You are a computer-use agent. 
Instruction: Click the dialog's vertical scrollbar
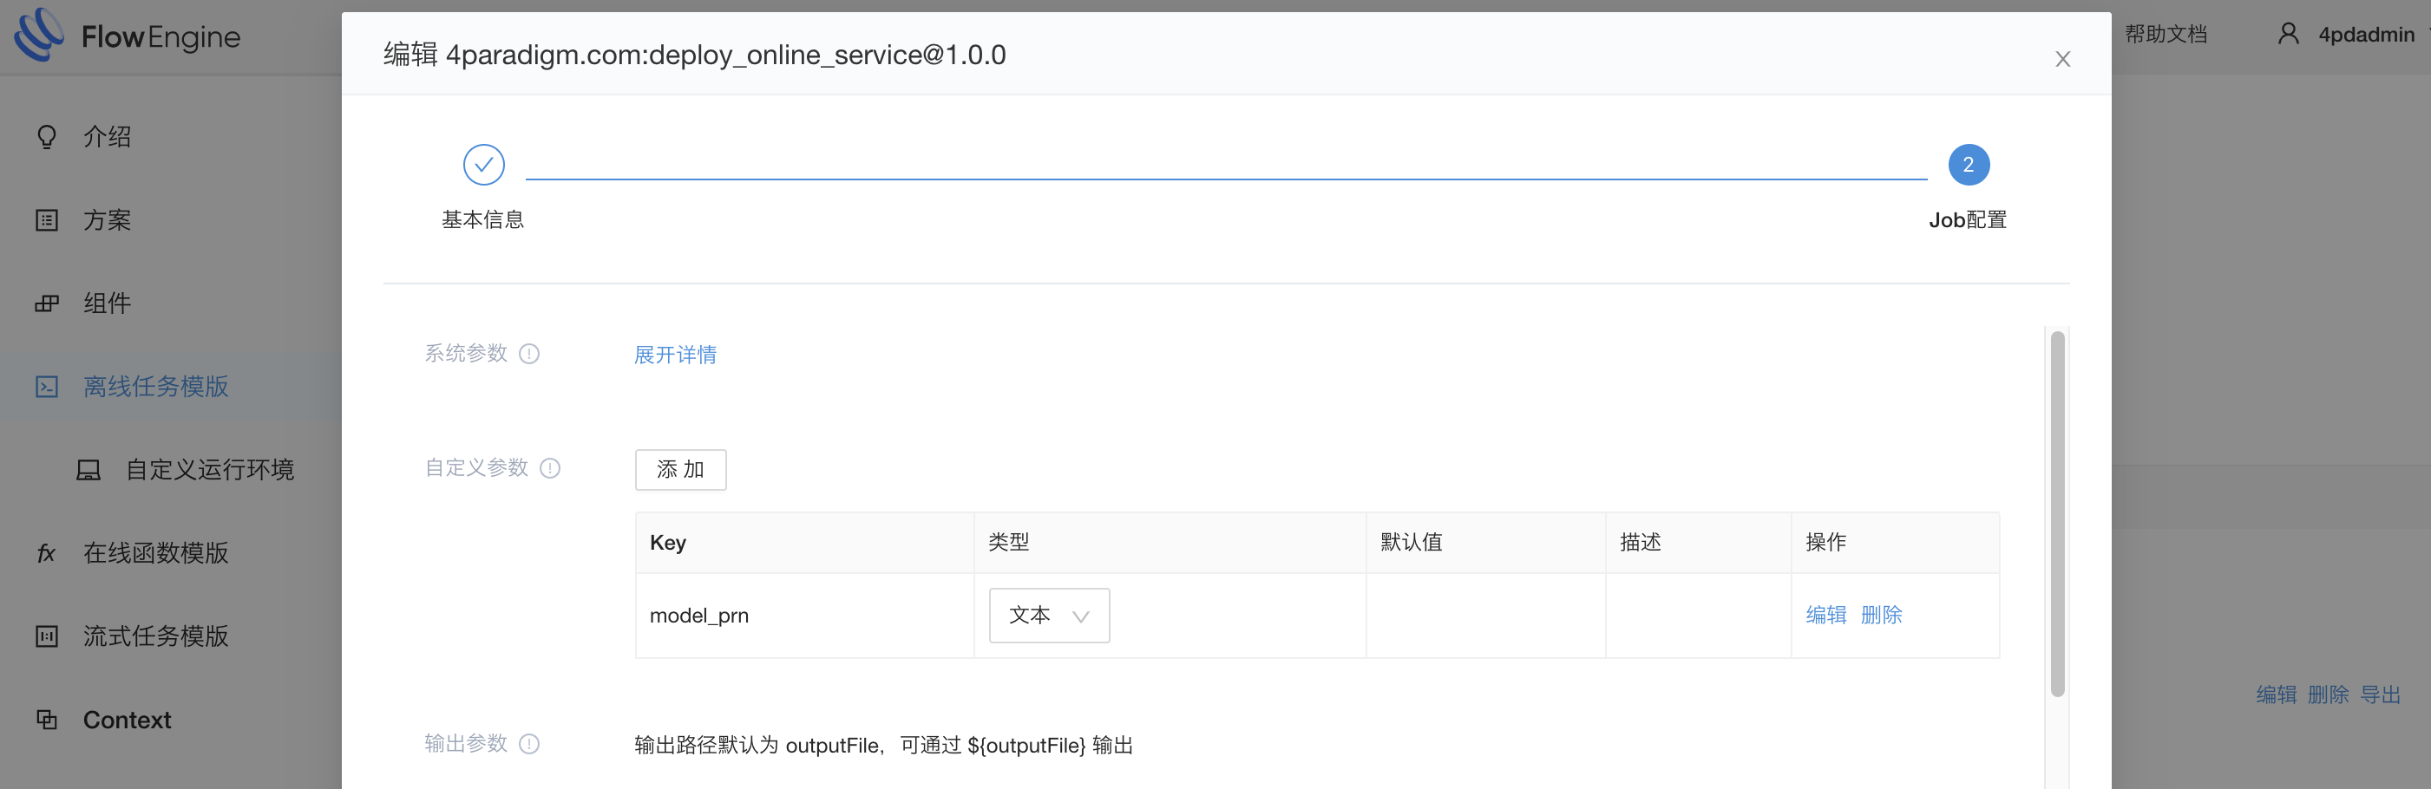pos(2057,514)
